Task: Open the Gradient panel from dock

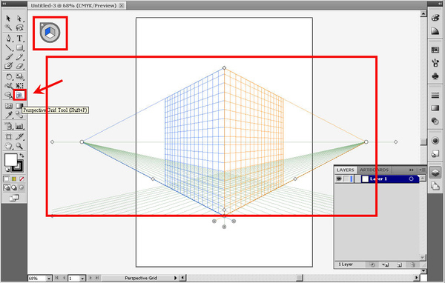Action: pyautogui.click(x=435, y=108)
